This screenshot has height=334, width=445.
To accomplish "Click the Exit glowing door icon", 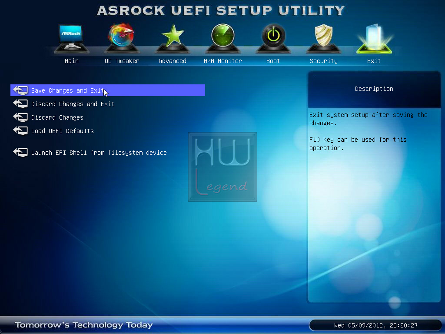I will [x=374, y=39].
